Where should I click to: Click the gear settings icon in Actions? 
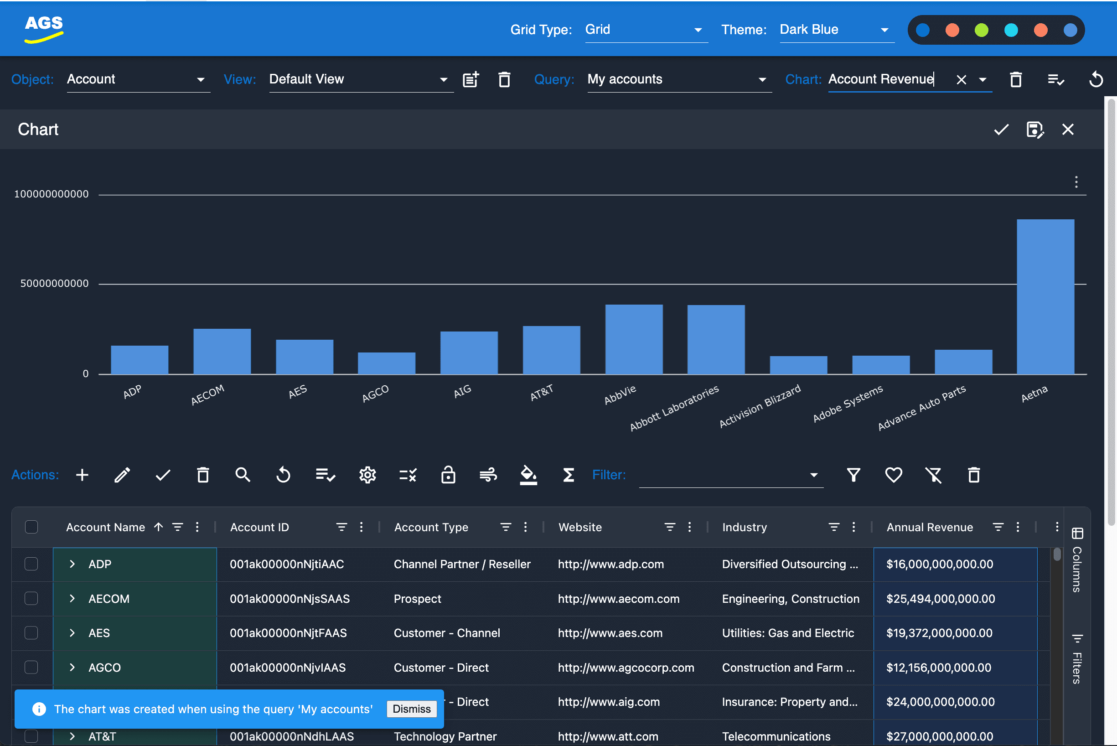click(367, 475)
